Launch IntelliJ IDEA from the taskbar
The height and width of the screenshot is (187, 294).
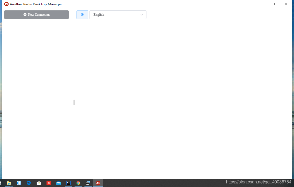(68, 183)
